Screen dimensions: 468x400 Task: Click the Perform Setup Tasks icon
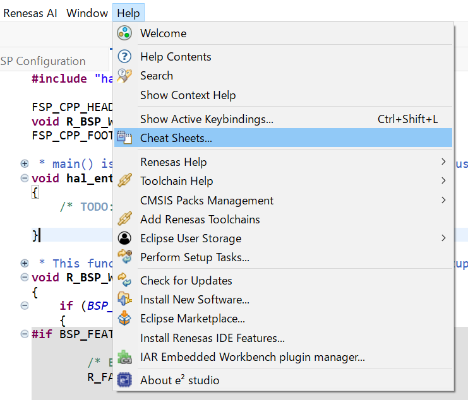[124, 257]
